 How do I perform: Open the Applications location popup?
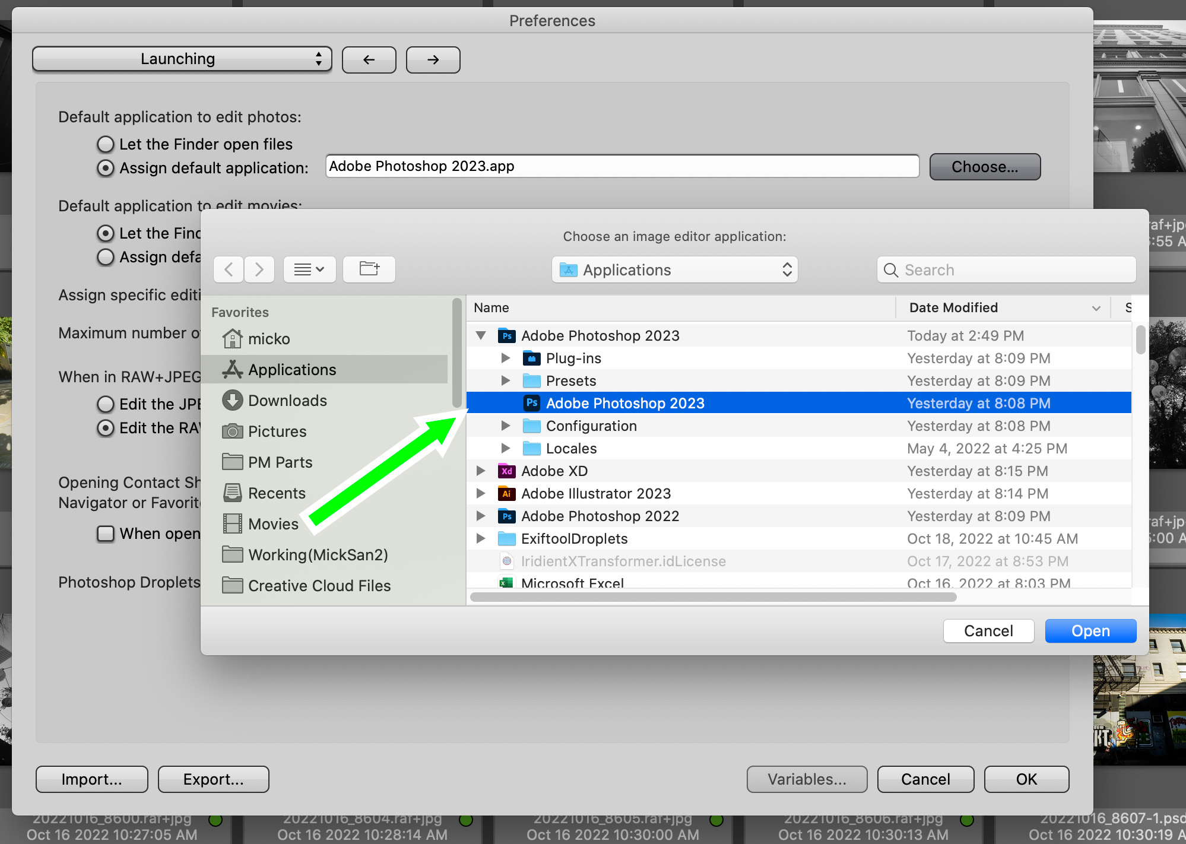[x=674, y=270]
